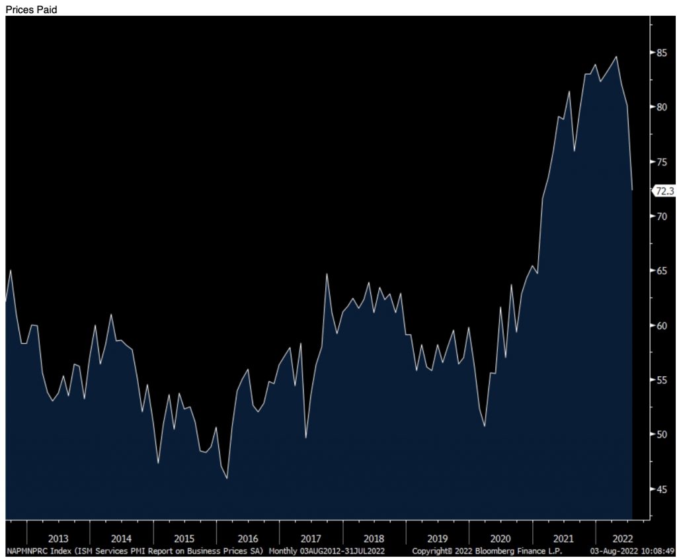Viewport: 677px width, 558px height.
Task: Select the 2022 year label on the axis
Action: click(622, 538)
